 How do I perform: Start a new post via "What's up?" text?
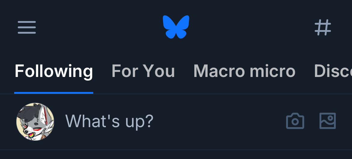110,121
